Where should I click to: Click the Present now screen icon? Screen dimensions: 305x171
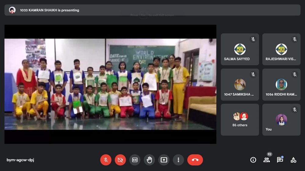(164, 160)
